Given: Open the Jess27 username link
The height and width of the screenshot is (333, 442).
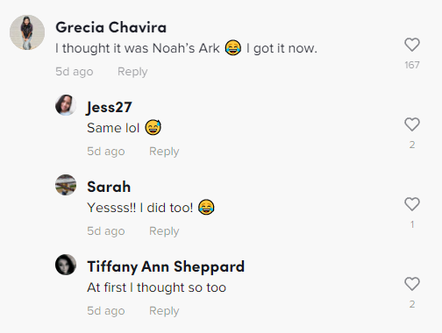Looking at the screenshot, I should 110,107.
